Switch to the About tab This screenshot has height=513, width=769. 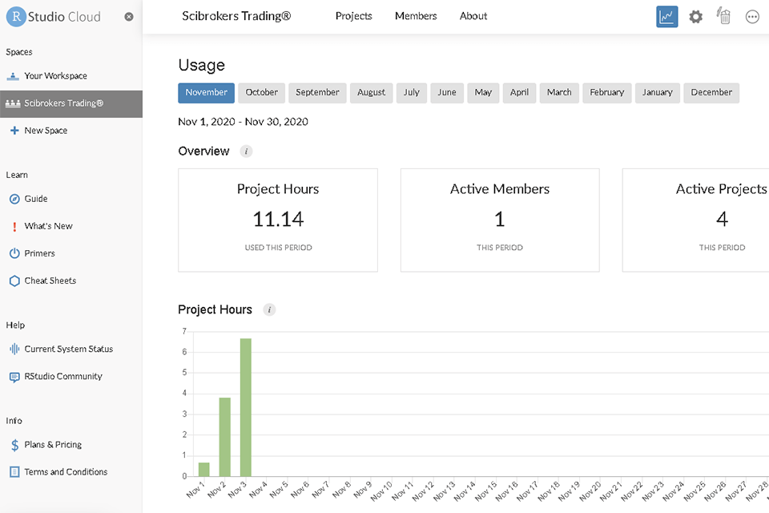473,16
